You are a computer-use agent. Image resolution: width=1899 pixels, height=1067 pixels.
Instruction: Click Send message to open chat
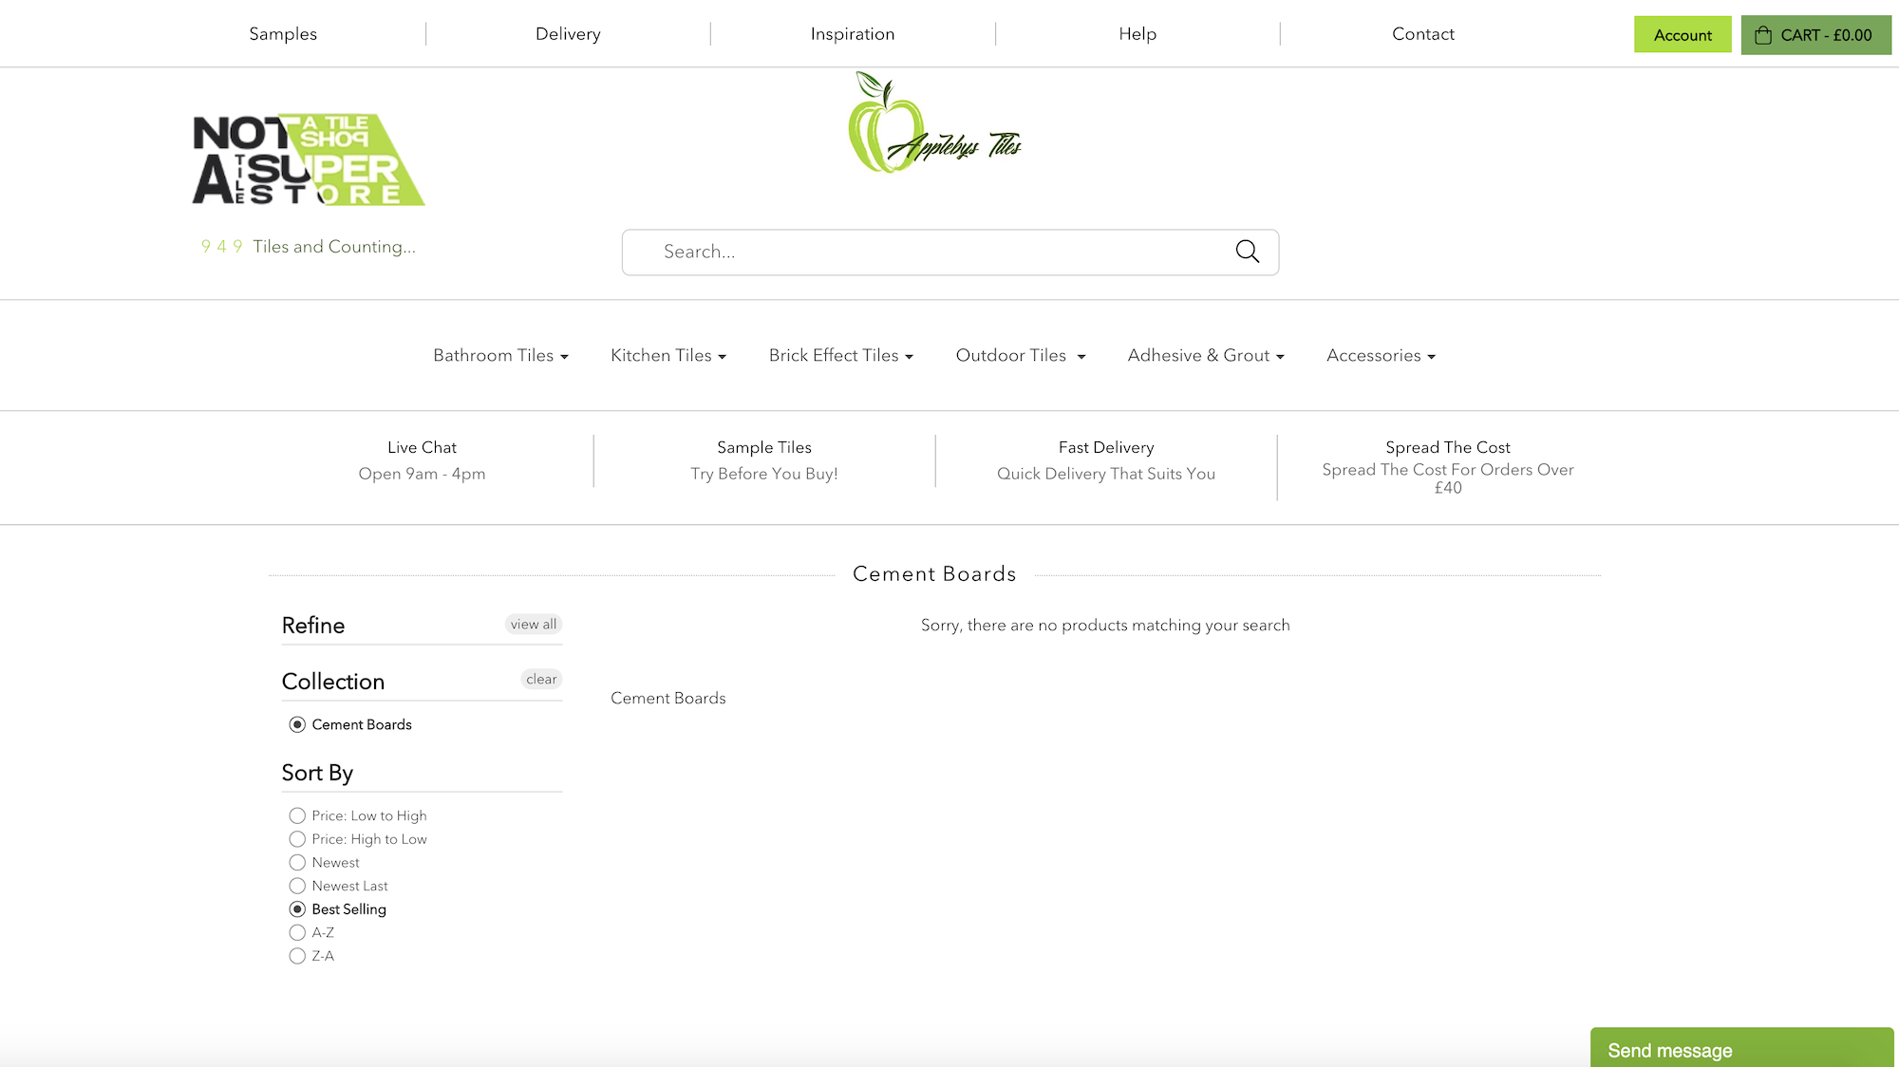coord(1741,1049)
